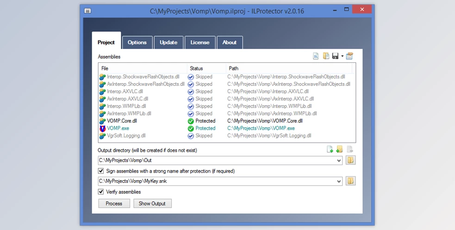Open the About tab
This screenshot has width=455, height=230.
pyautogui.click(x=230, y=42)
